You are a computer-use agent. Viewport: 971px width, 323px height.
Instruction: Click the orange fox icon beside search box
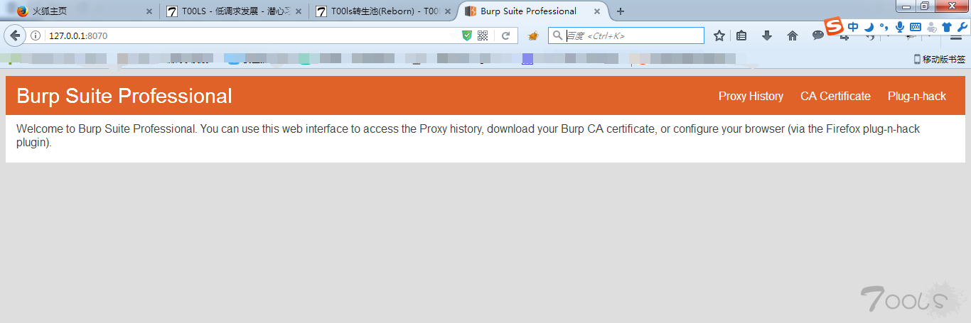[533, 35]
